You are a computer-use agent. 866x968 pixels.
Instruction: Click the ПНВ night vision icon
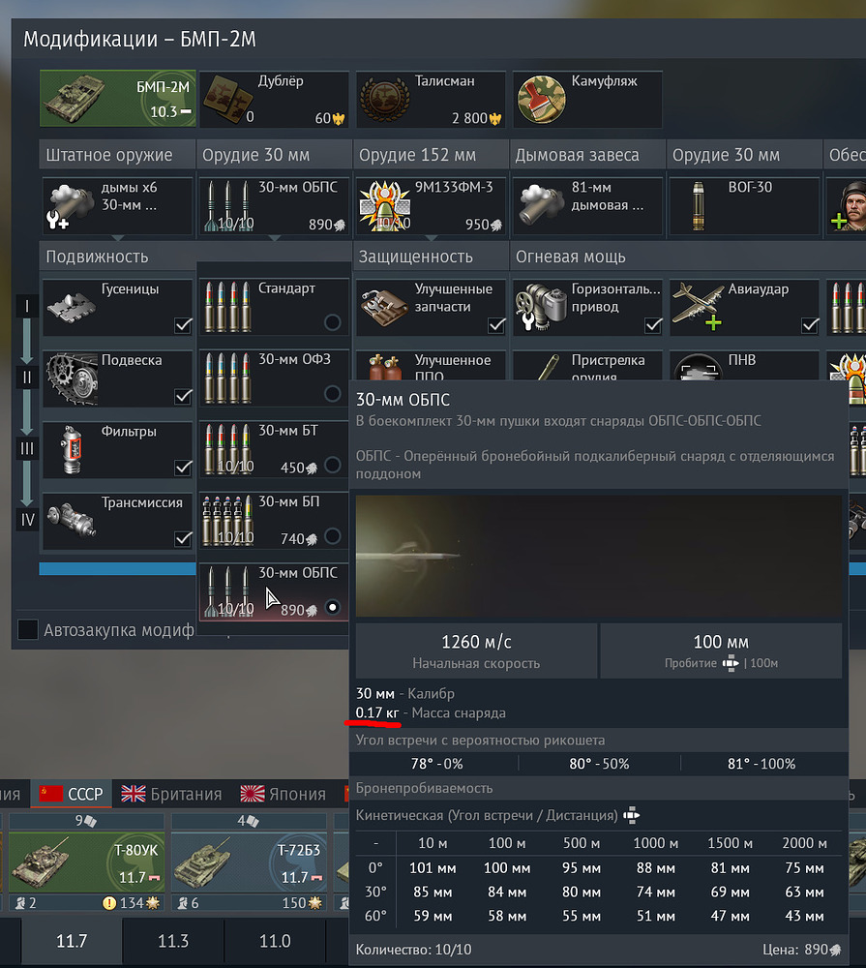coord(698,367)
